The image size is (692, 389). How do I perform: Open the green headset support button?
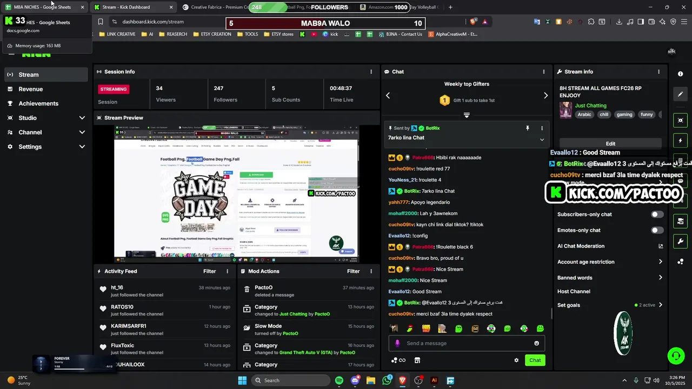[676, 356]
